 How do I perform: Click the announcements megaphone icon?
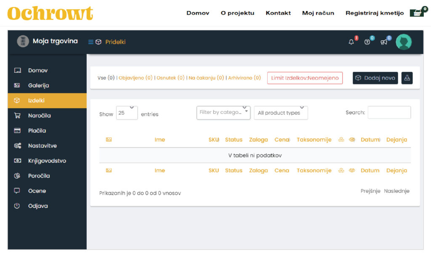[384, 42]
